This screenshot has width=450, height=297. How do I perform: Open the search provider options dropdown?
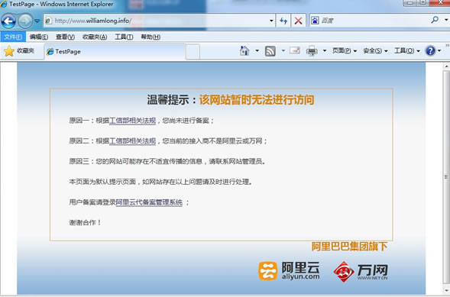point(446,20)
